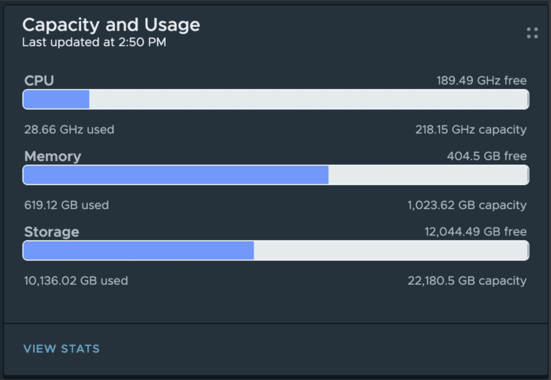Click the card drag handle dots icon
This screenshot has height=380, width=551.
532,33
